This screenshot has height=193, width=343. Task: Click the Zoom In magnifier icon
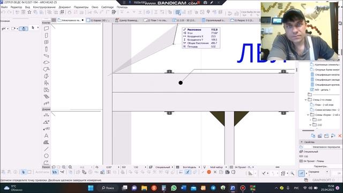64,167
